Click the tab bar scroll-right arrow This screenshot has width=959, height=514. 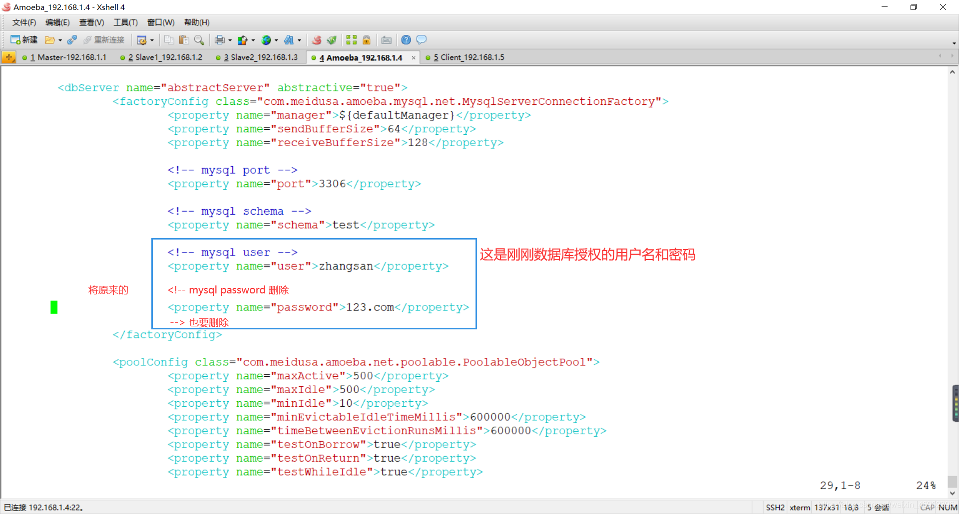[952, 56]
